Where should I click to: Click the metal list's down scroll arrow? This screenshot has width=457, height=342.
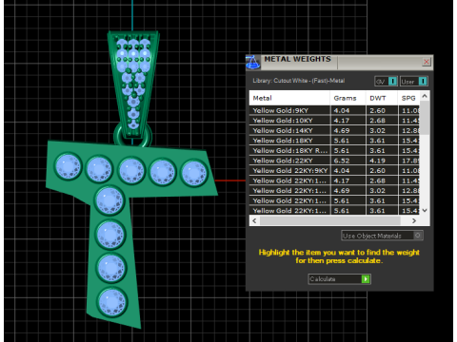coord(425,210)
